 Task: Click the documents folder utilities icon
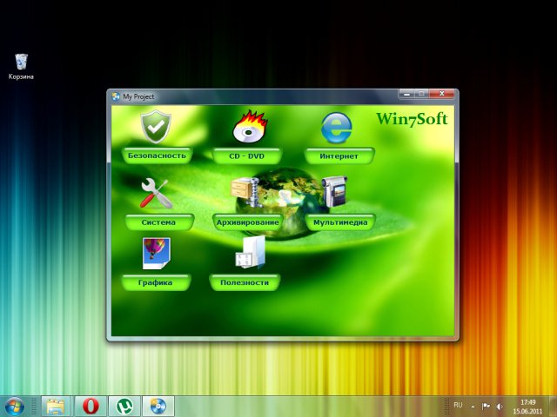click(x=250, y=252)
